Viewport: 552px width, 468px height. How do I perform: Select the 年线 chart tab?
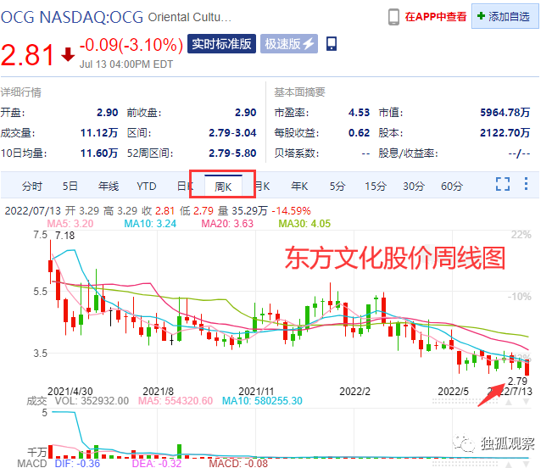point(108,186)
